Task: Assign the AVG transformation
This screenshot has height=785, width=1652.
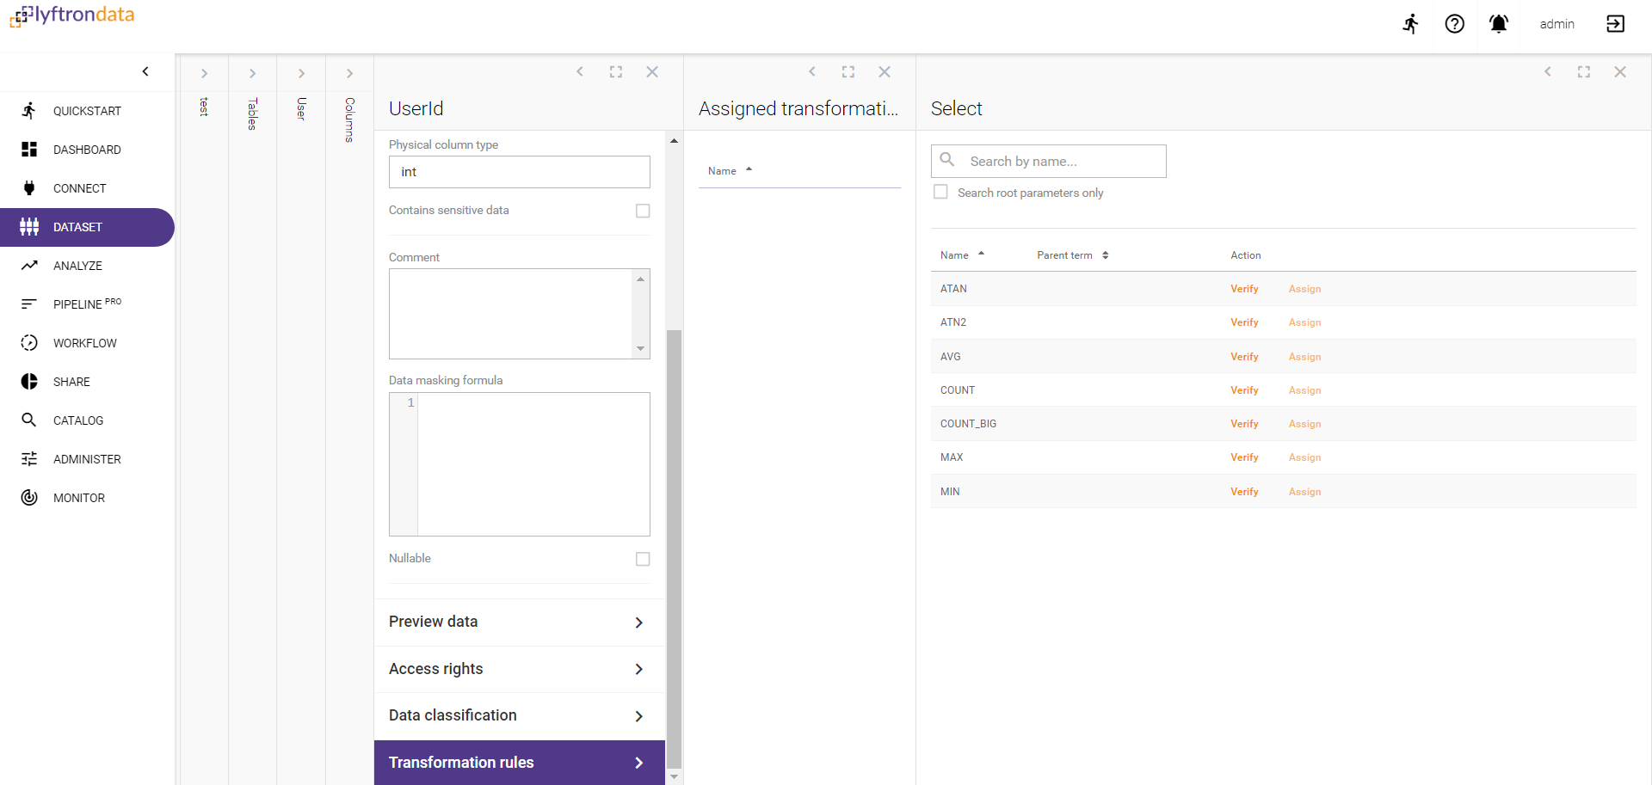Action: point(1304,357)
